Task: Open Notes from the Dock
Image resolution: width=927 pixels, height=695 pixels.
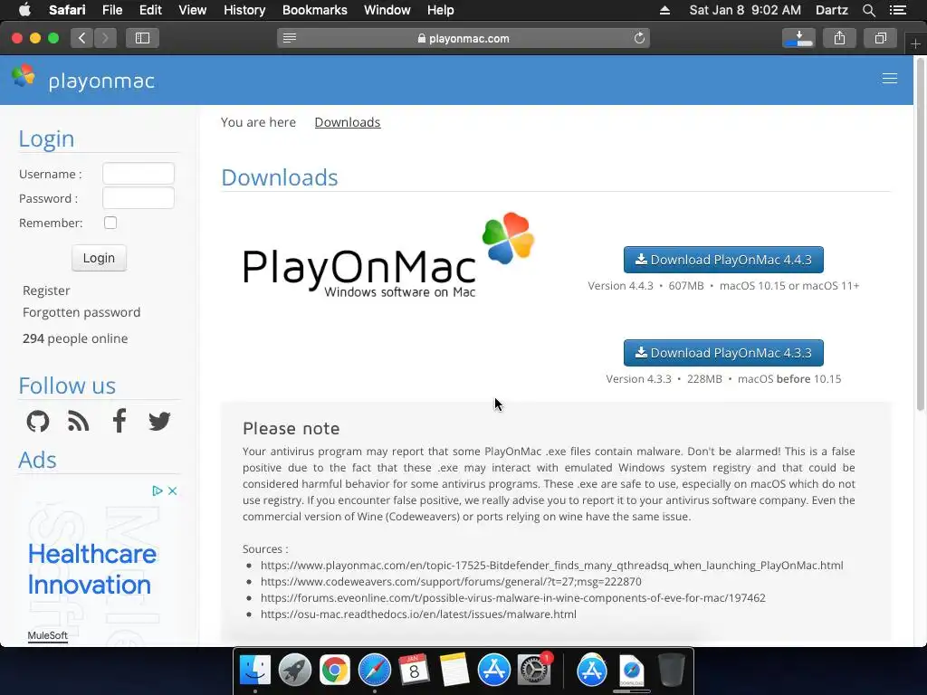Action: (x=454, y=671)
